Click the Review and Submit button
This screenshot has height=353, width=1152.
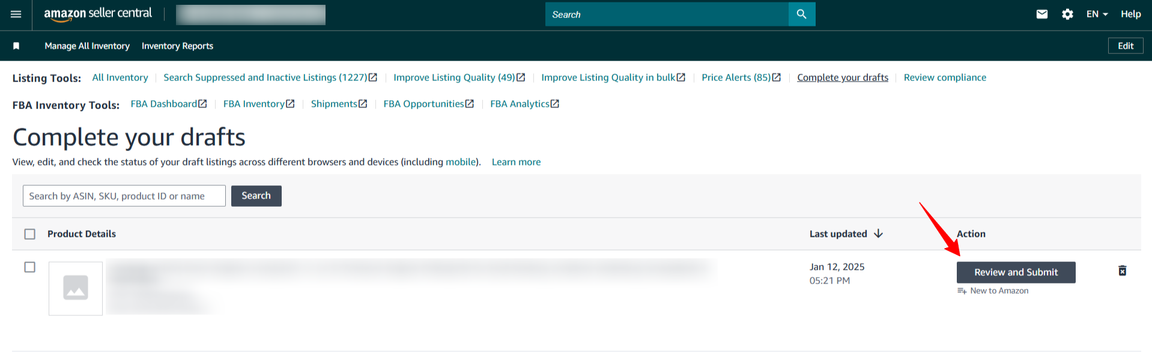(x=1016, y=272)
